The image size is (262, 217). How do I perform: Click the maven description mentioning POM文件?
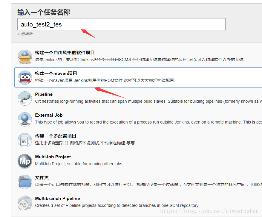[105, 80]
